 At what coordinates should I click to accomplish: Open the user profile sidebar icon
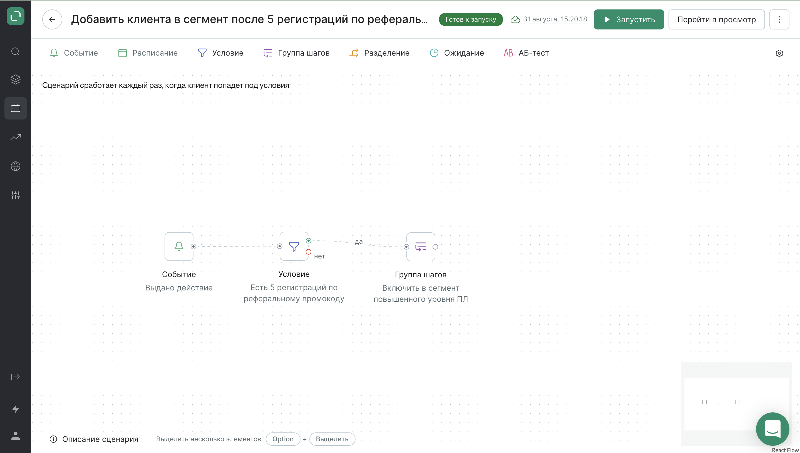pyautogui.click(x=15, y=435)
